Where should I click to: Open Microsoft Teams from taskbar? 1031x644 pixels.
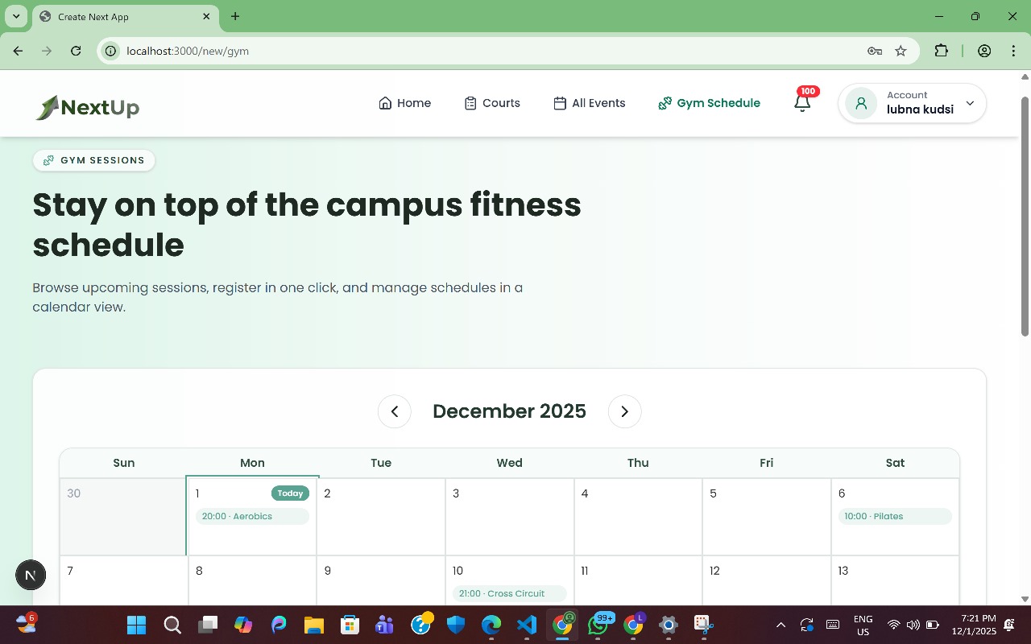click(x=385, y=625)
